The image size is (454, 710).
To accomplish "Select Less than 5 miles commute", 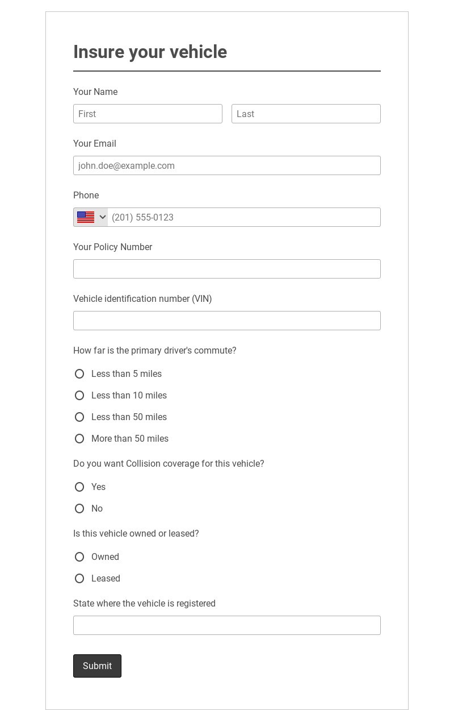I will point(79,373).
